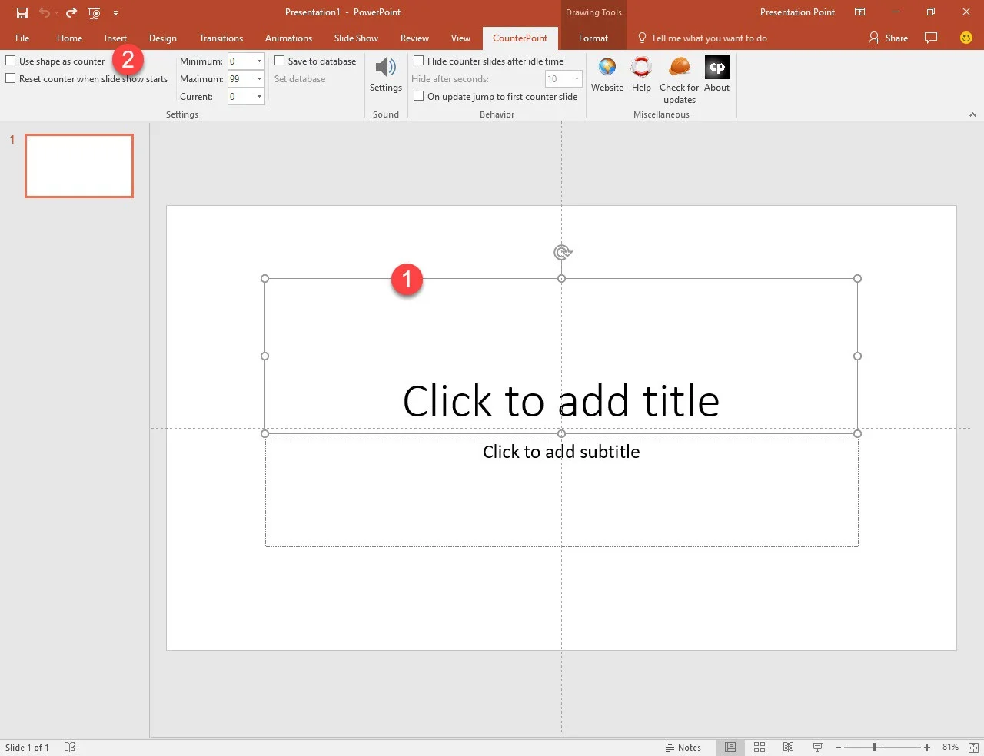Viewport: 984px width, 756px height.
Task: Click the Help lifebuoy icon
Action: click(x=641, y=68)
